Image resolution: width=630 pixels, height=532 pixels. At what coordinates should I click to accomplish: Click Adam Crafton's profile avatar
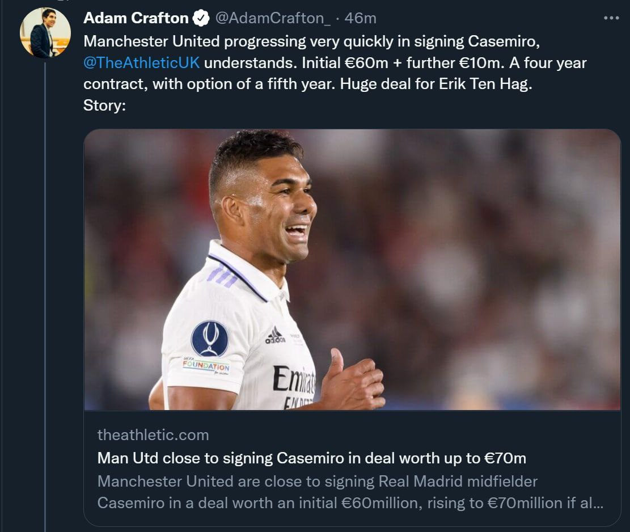tap(45, 33)
